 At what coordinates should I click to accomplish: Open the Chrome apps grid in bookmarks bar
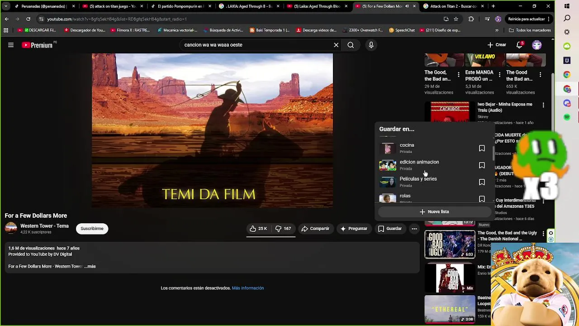pos(6,30)
